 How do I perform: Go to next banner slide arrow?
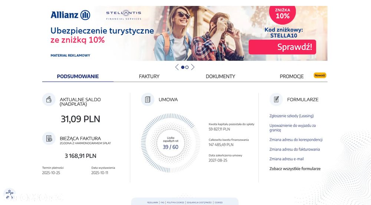pyautogui.click(x=193, y=67)
